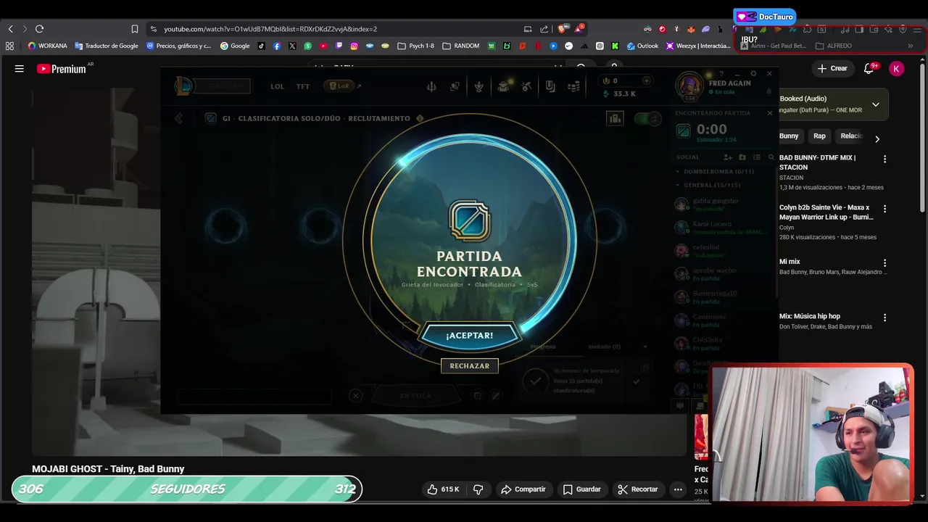
Task: Select the Bunny filter chip
Action: point(789,136)
